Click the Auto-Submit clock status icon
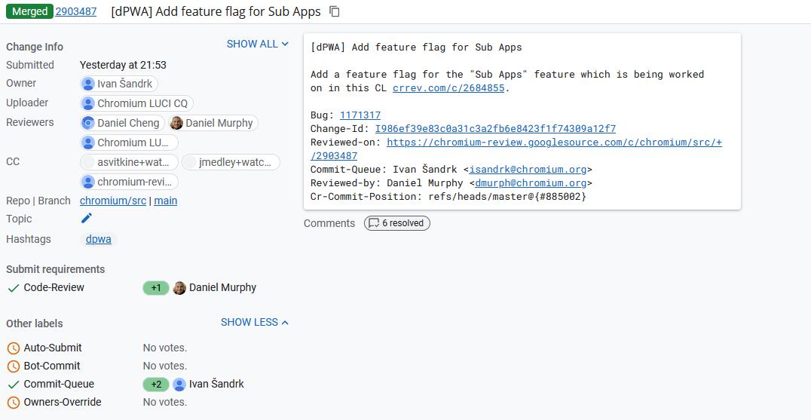Screen dimensions: 811x420 click(13, 348)
